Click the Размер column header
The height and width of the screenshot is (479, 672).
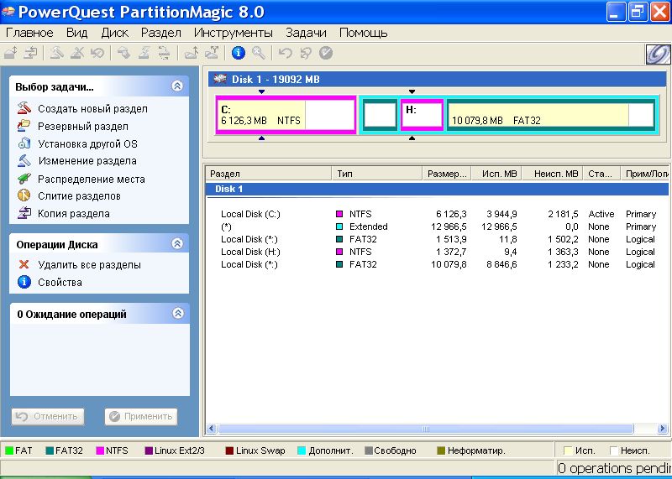click(x=445, y=174)
